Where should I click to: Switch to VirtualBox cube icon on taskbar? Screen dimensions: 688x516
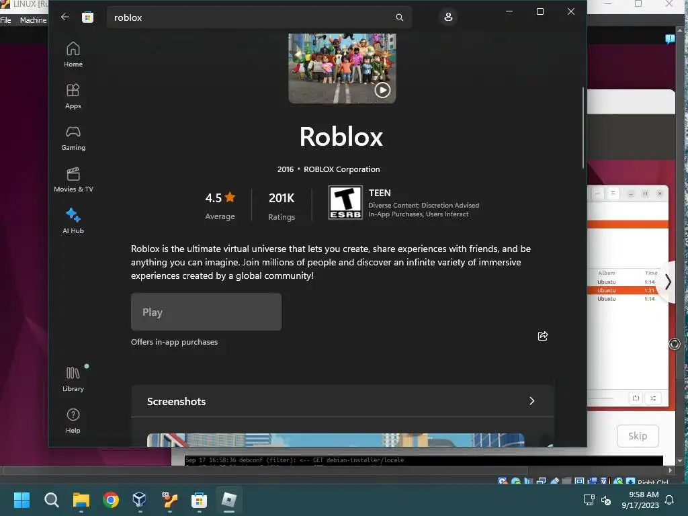(x=140, y=500)
